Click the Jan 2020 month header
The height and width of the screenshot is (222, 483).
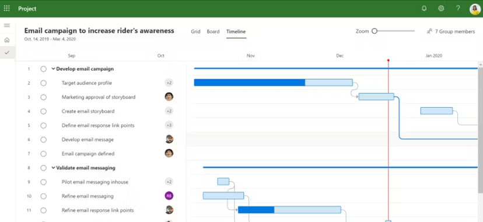[x=434, y=56]
